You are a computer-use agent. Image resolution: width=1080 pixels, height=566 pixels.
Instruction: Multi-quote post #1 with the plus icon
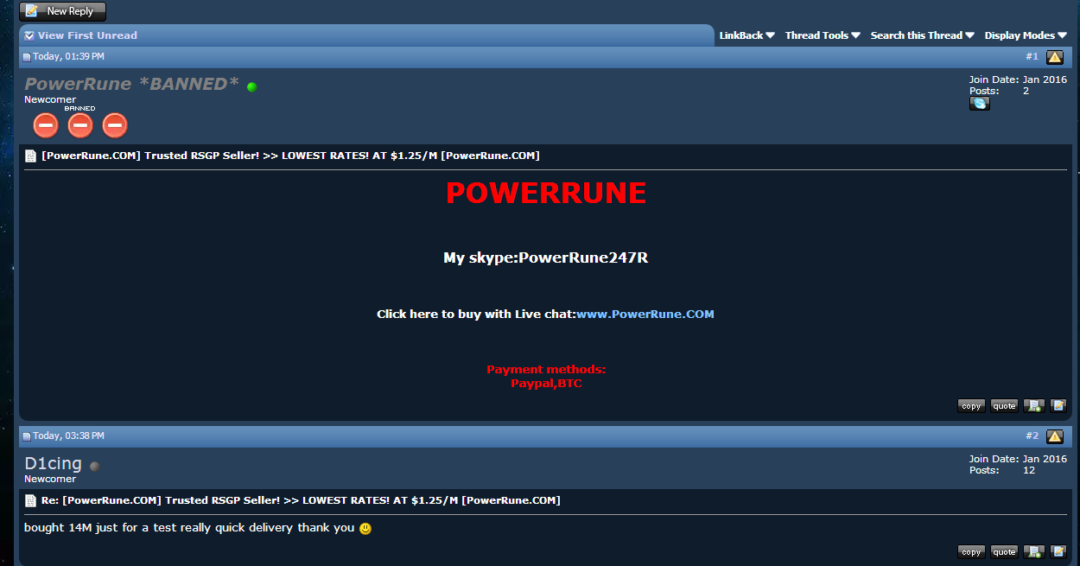click(x=1033, y=406)
